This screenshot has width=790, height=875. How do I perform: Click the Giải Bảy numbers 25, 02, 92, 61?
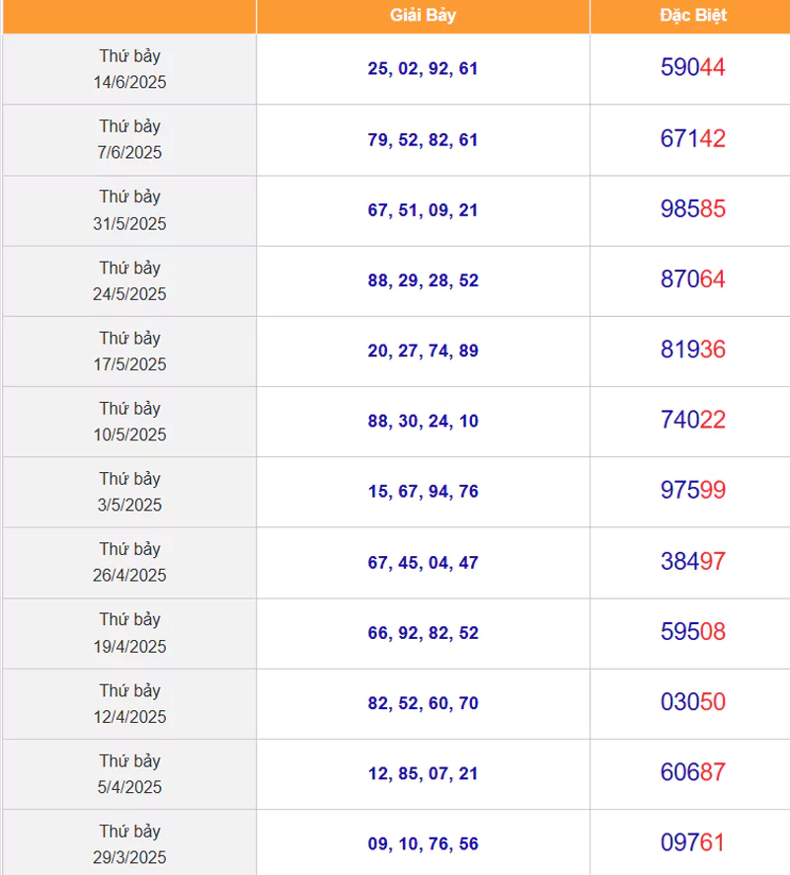point(423,69)
